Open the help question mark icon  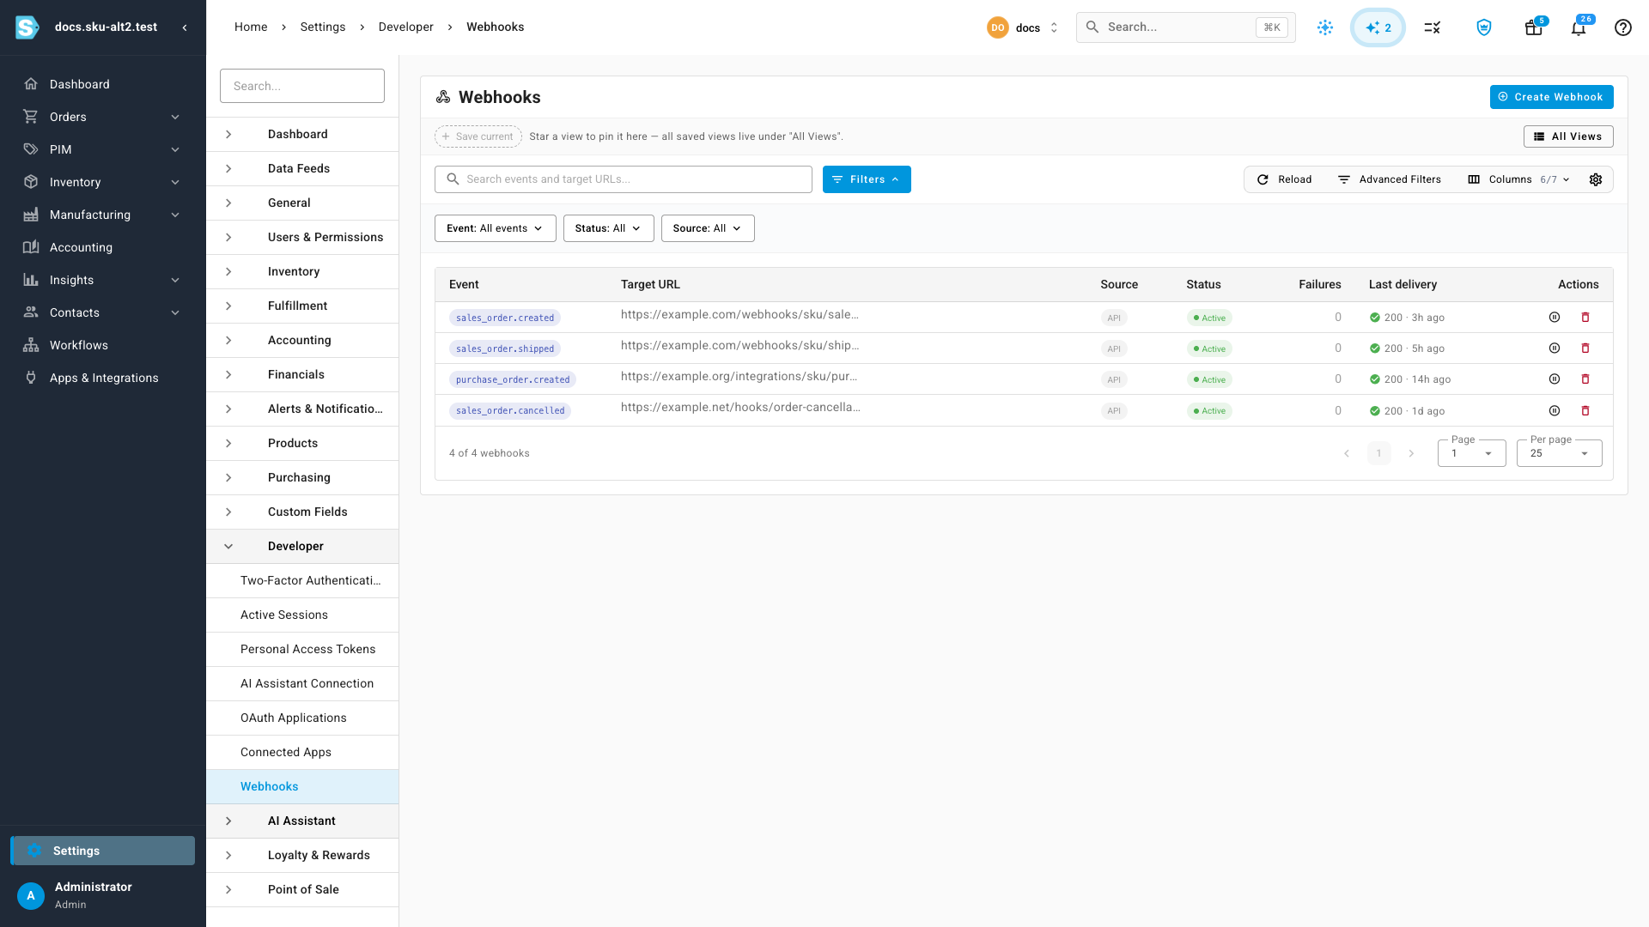[x=1622, y=27]
